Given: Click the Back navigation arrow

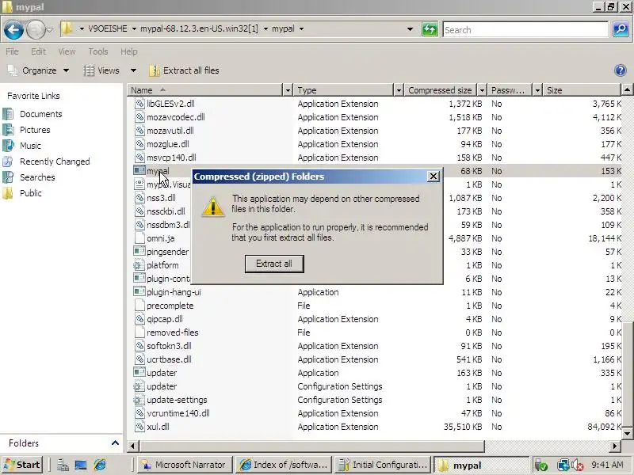Looking at the screenshot, I should click(13, 29).
